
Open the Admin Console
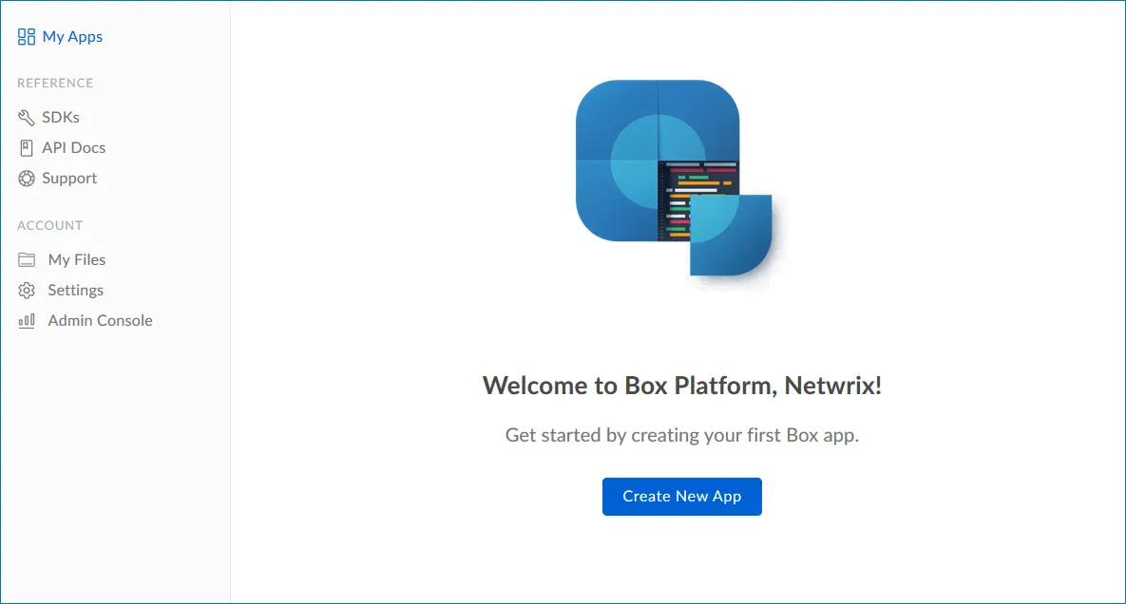tap(100, 321)
